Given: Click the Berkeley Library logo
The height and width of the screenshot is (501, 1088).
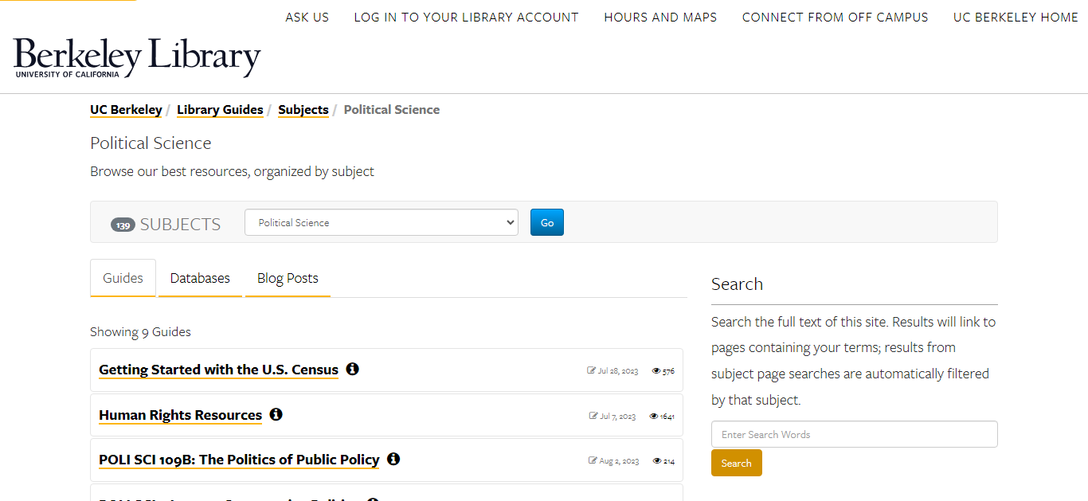Looking at the screenshot, I should (x=137, y=57).
